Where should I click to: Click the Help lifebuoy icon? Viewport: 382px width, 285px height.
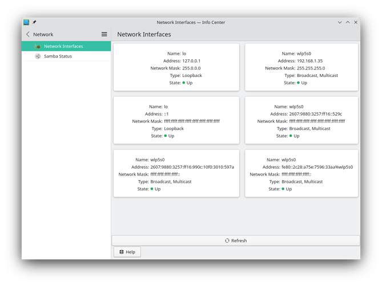coord(122,252)
